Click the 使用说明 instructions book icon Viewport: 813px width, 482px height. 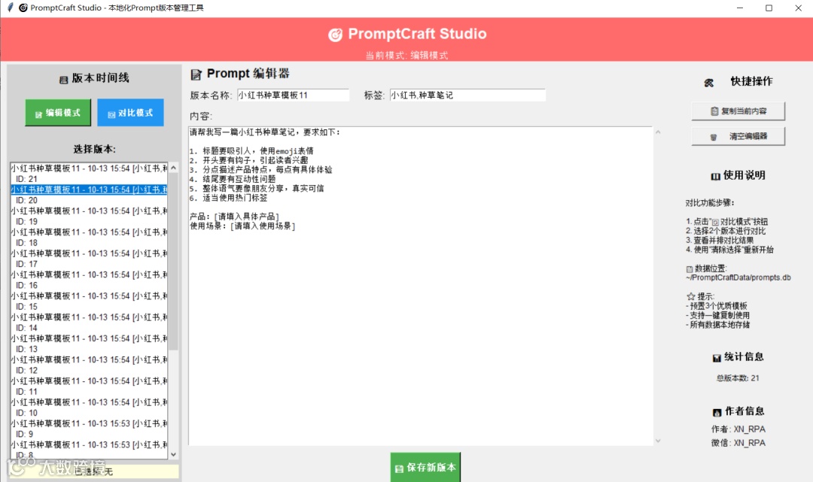point(716,177)
